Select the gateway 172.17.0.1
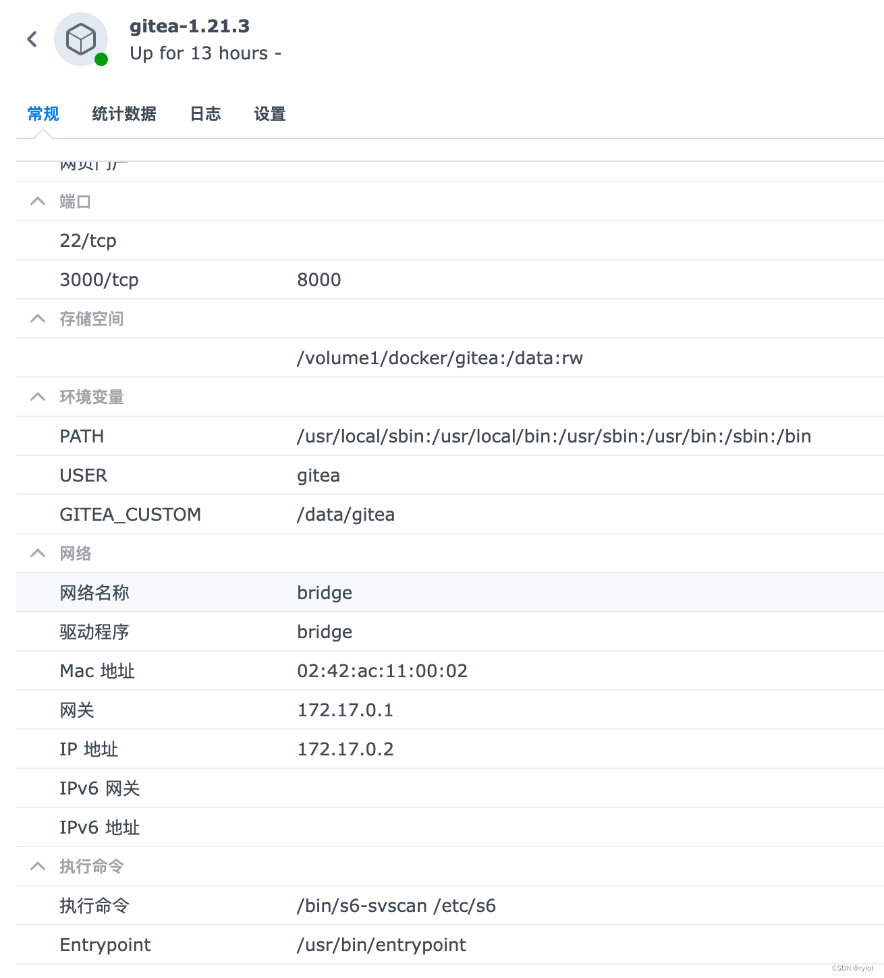The height and width of the screenshot is (978, 884). point(346,710)
